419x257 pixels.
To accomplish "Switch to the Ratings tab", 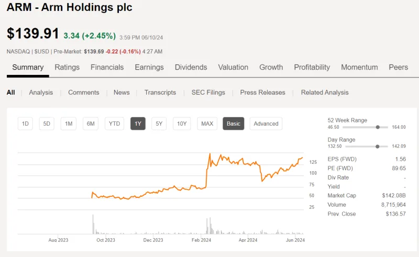I will (x=67, y=67).
